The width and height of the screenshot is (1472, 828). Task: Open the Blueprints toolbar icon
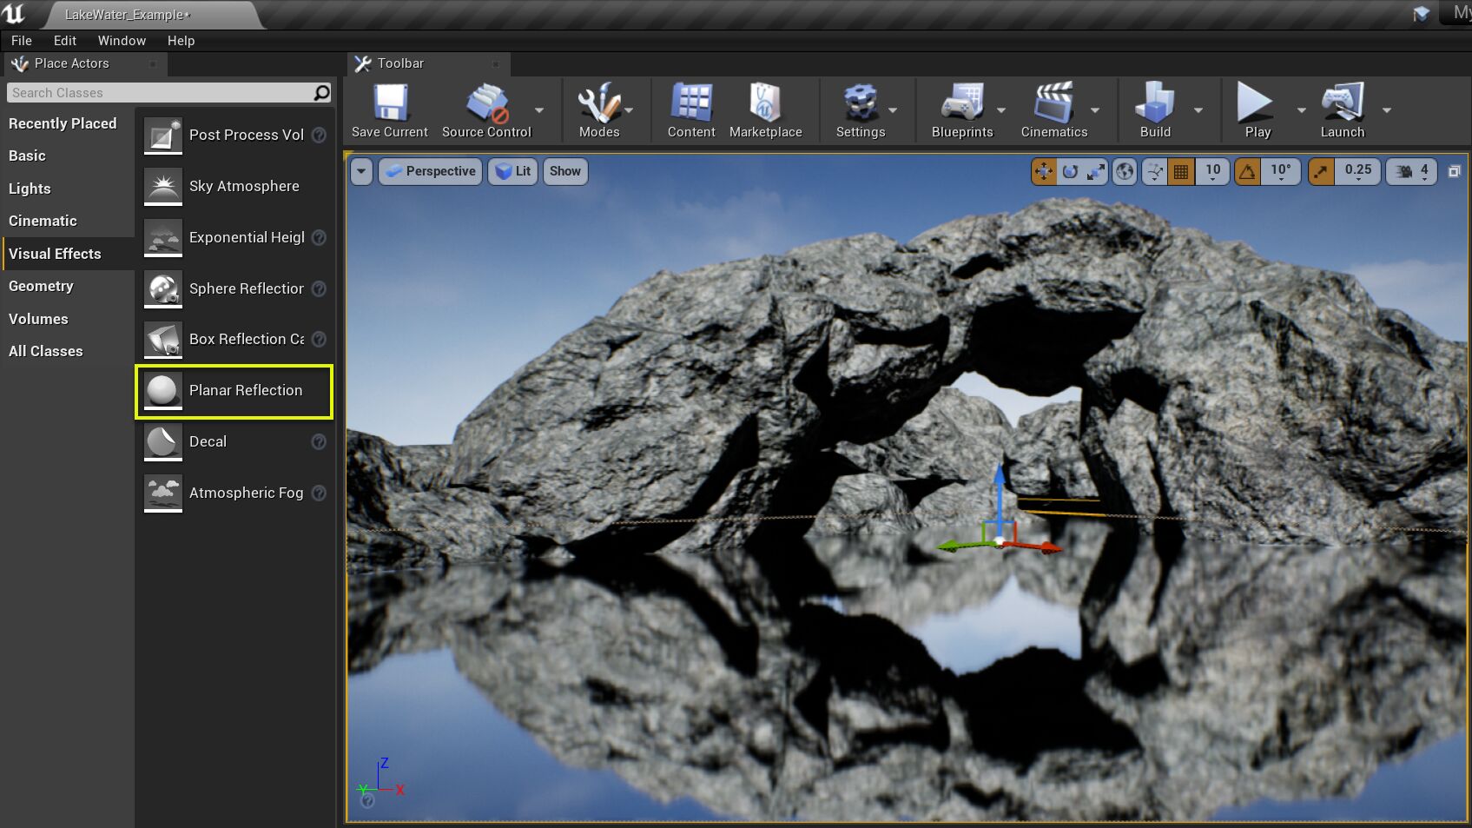pos(961,109)
